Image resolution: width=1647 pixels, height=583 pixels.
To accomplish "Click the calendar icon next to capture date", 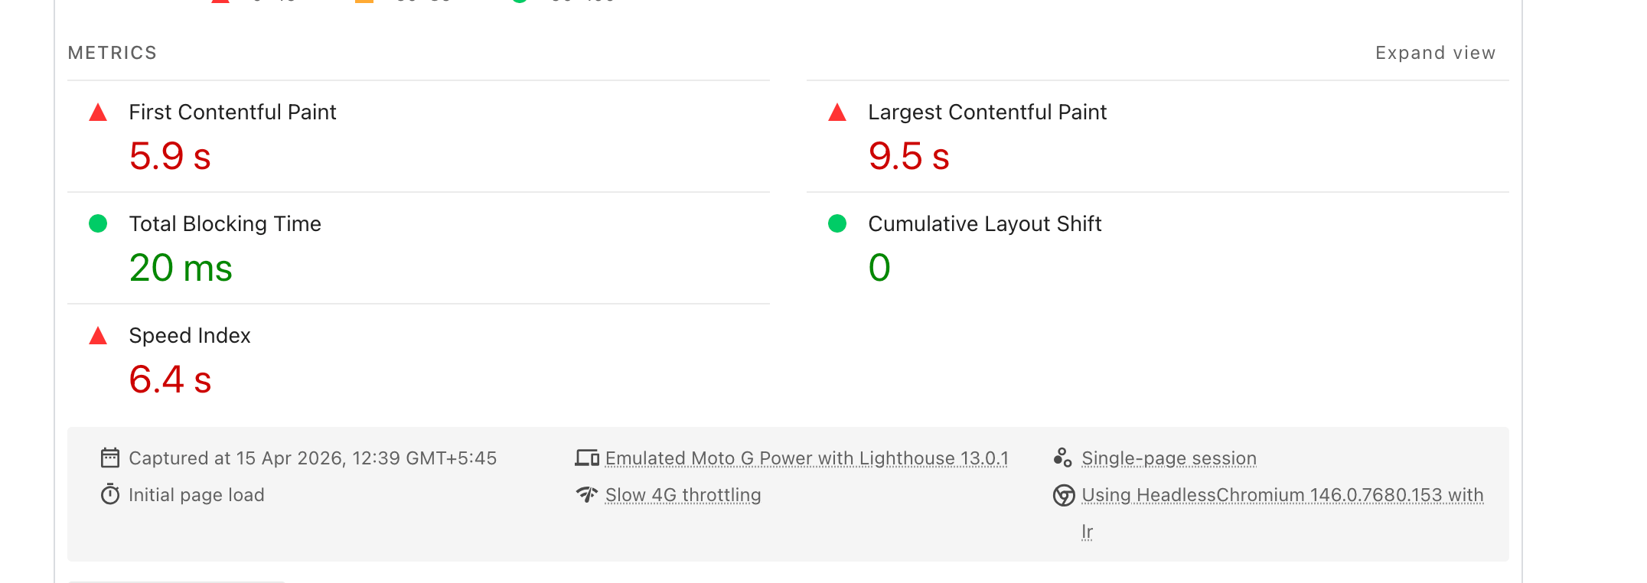I will pos(110,458).
